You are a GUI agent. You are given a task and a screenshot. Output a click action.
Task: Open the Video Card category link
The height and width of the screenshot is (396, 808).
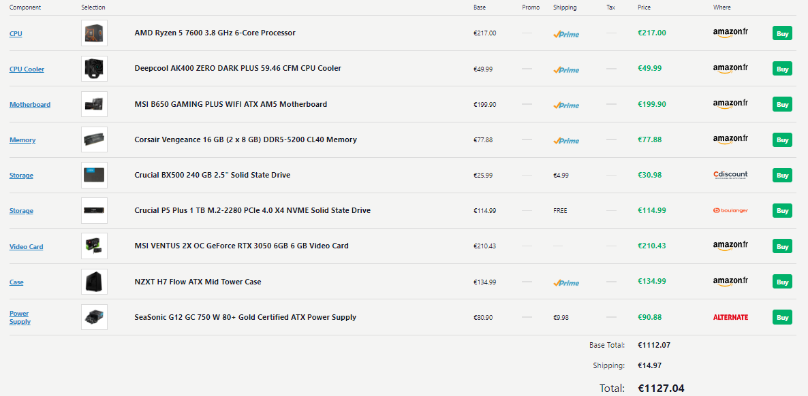(26, 247)
